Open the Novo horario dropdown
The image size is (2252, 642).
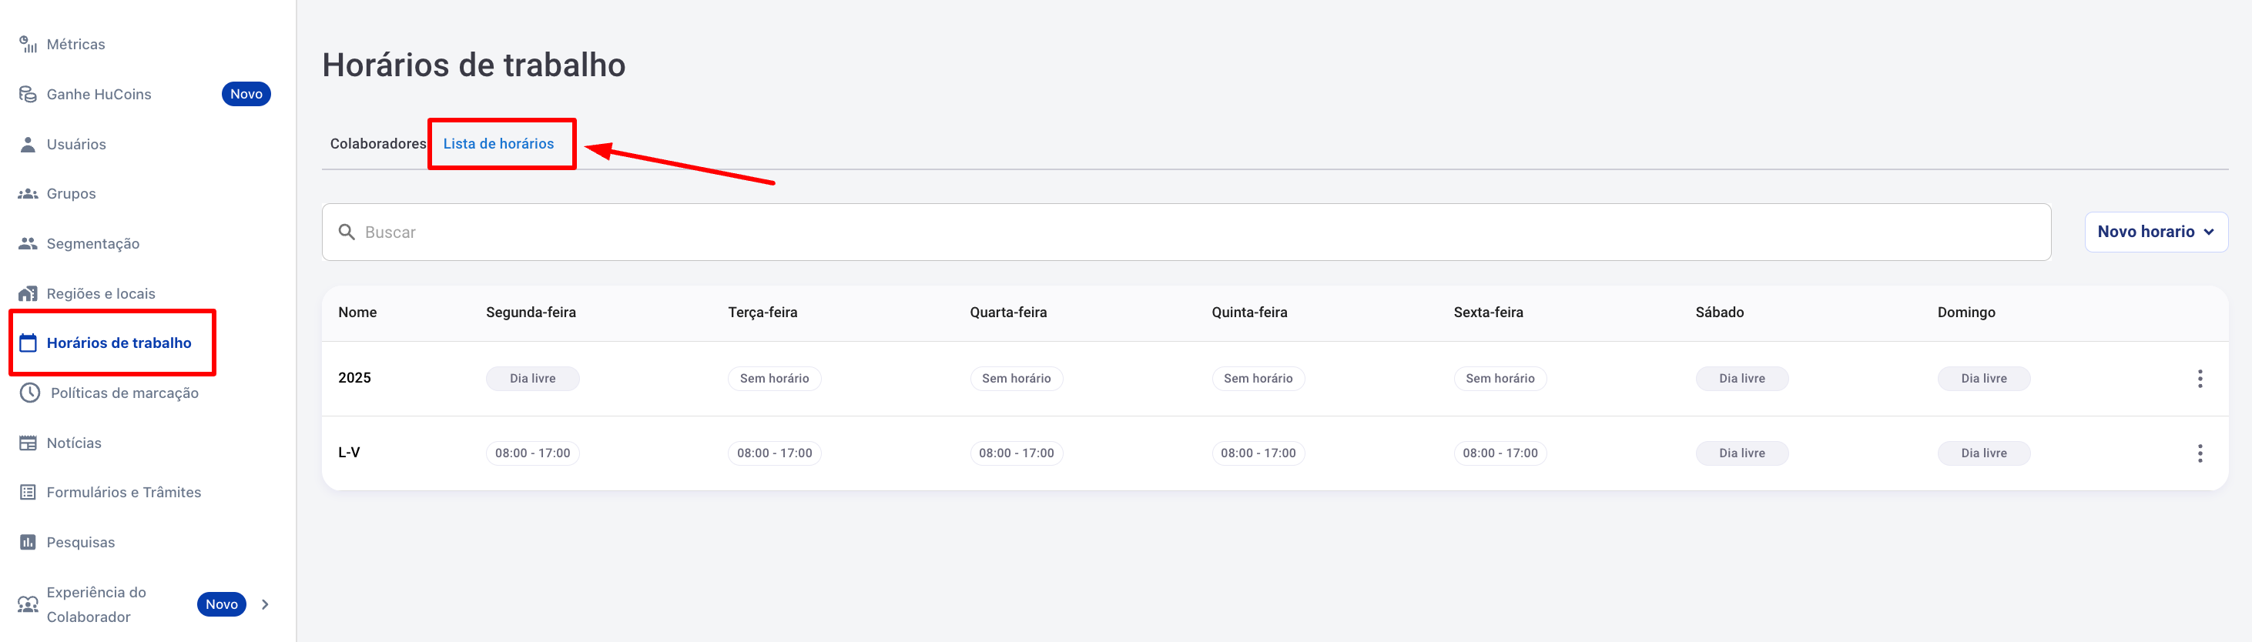[2156, 232]
